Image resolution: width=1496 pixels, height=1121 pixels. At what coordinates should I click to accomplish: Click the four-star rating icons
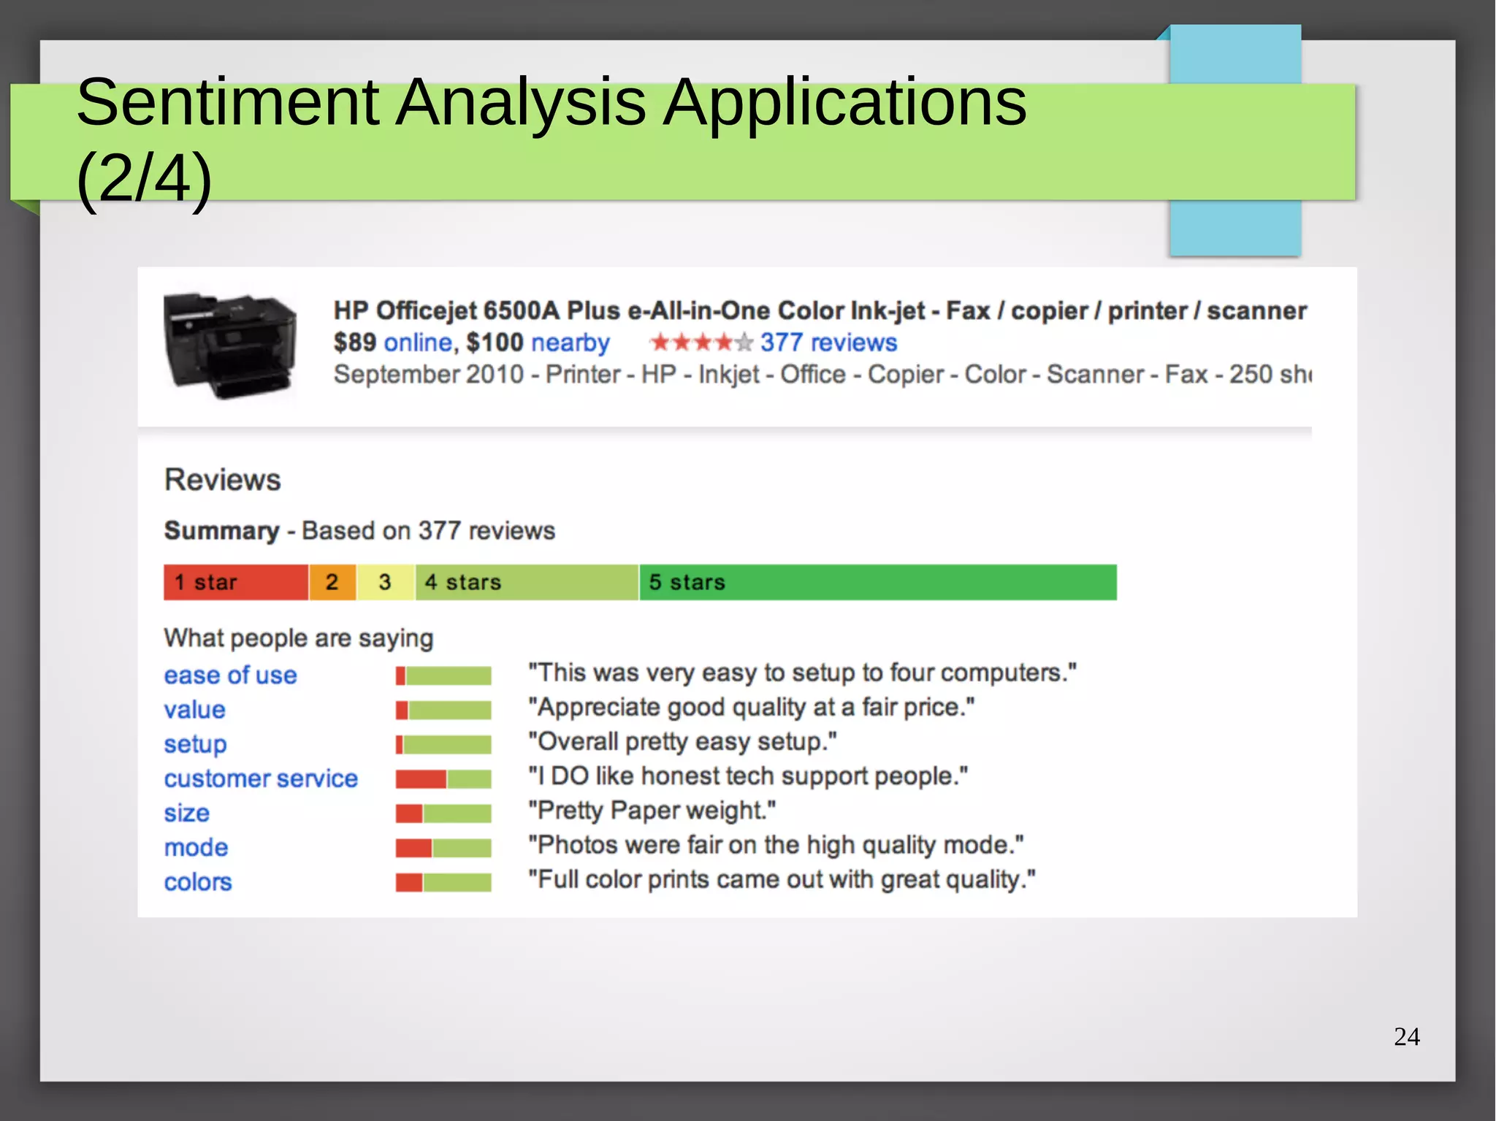(x=701, y=342)
